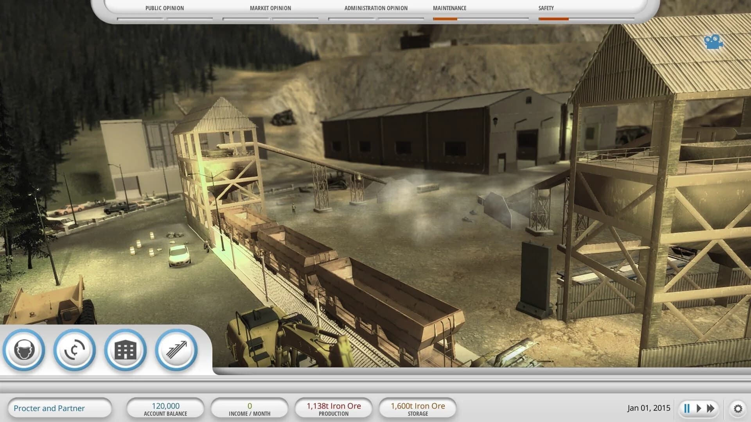Click the Iron Ore Production display
Viewport: 751px width, 422px height.
(x=334, y=408)
